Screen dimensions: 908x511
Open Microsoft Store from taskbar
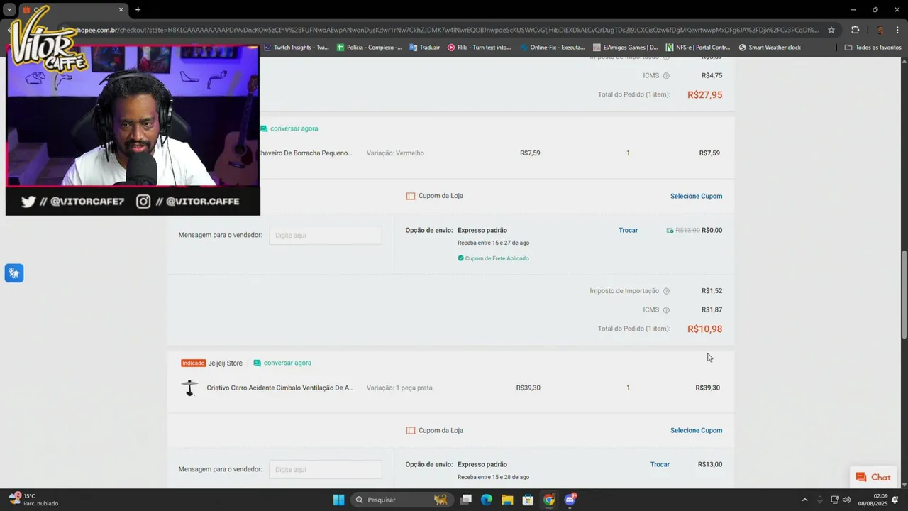click(528, 500)
